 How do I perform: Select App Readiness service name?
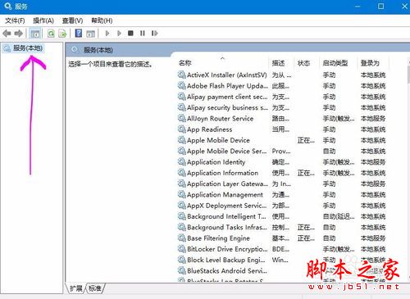[210, 129]
